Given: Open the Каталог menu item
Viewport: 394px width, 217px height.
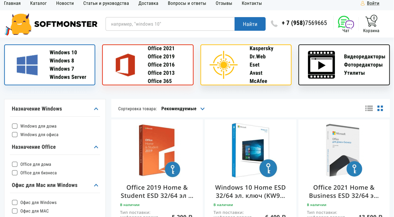Looking at the screenshot, I should pyautogui.click(x=38, y=3).
